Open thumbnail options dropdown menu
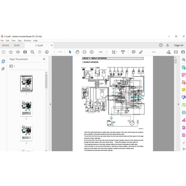186x186 pixels. click(12, 66)
